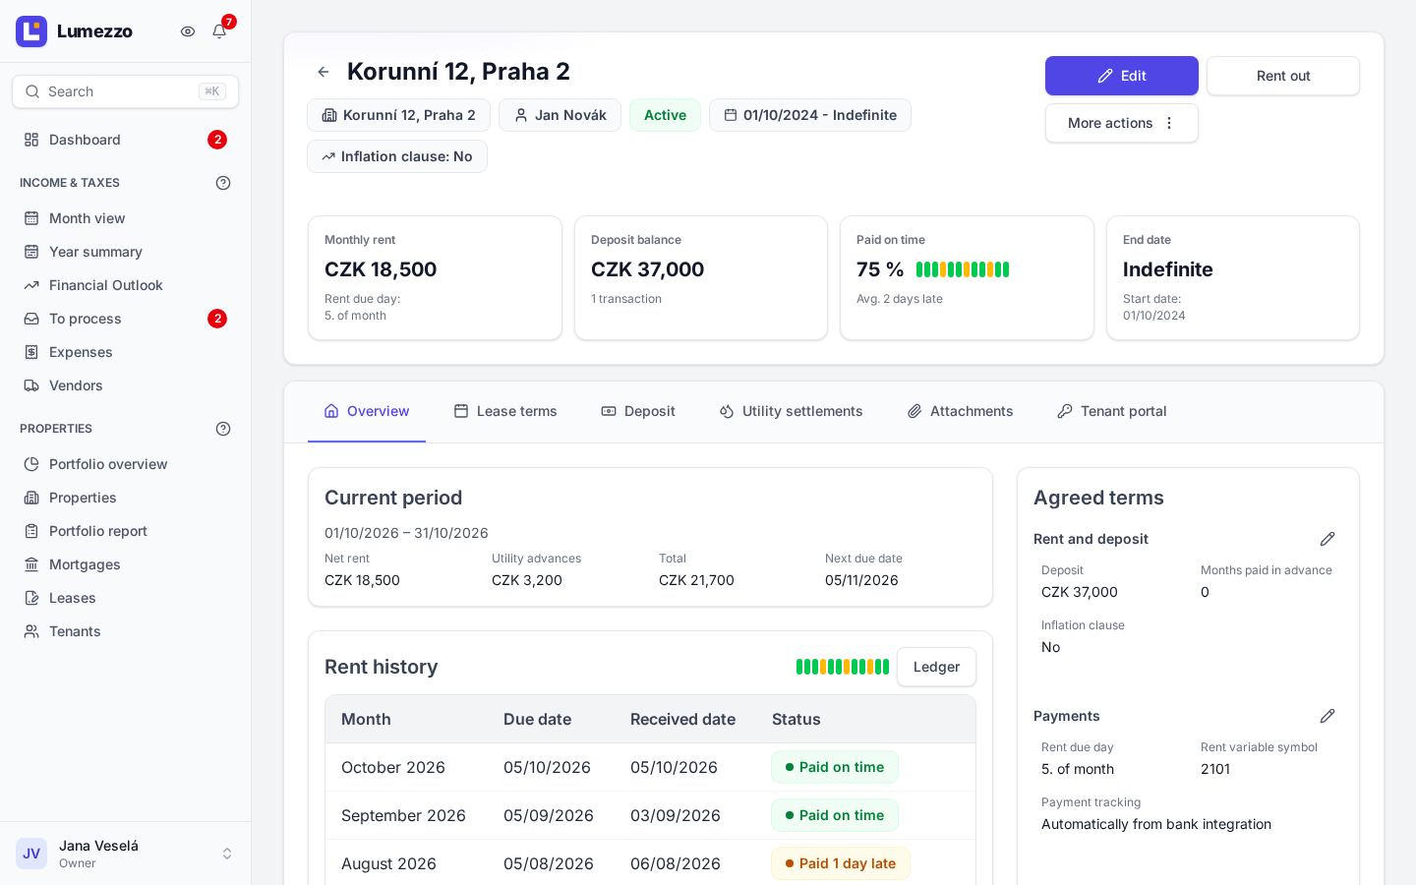Click the lease date range chip
The width and height of the screenshot is (1416, 885).
tap(810, 115)
